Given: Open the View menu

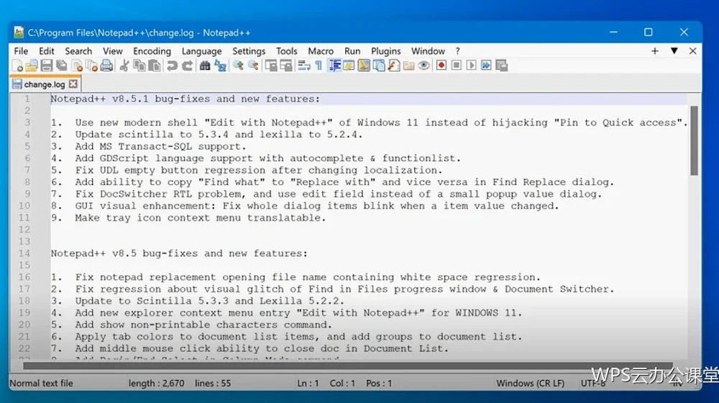Looking at the screenshot, I should point(112,51).
